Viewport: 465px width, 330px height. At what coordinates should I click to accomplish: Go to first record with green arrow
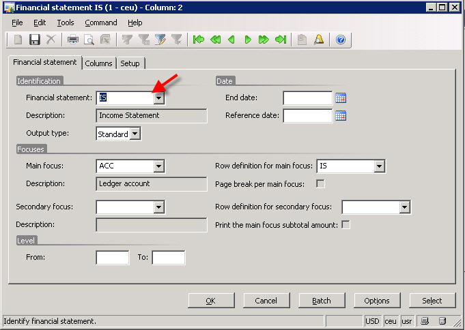click(x=199, y=40)
